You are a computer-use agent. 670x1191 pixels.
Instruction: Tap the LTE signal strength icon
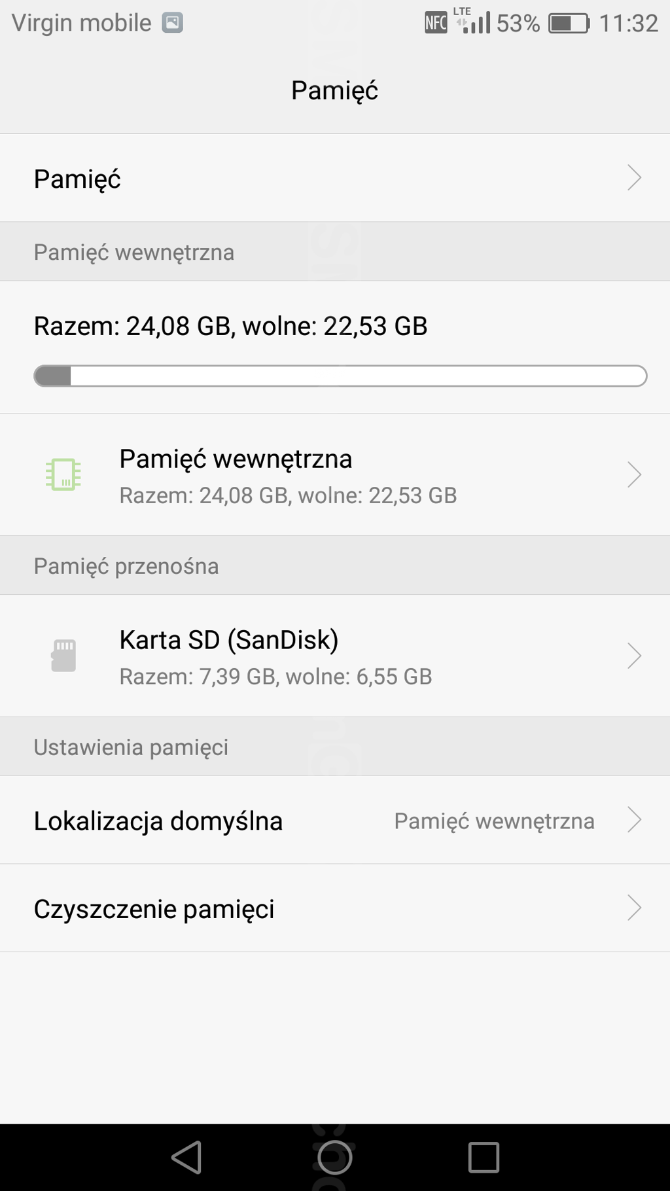point(473,21)
